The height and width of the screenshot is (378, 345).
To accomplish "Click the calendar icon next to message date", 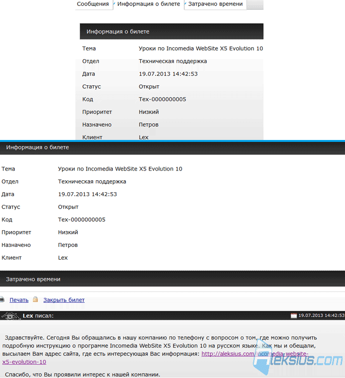I will 294,315.
